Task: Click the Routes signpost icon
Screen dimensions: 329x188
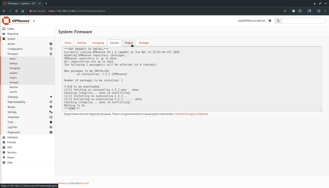Action: pos(51,107)
